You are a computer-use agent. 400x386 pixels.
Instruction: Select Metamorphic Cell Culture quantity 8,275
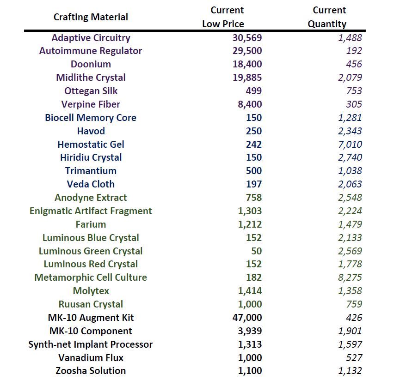click(x=350, y=277)
